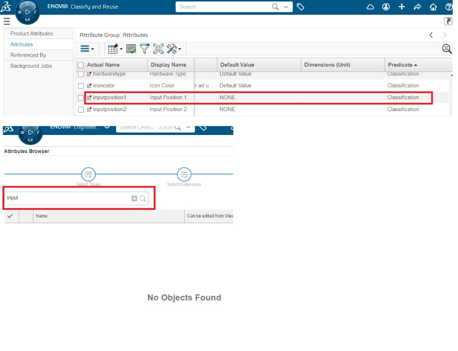Click the top Search input field
The height and width of the screenshot is (351, 458).
(225, 7)
